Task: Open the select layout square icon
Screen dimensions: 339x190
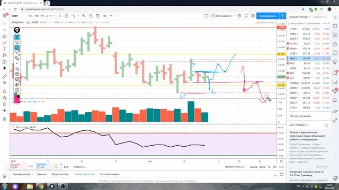Action: pos(207,16)
